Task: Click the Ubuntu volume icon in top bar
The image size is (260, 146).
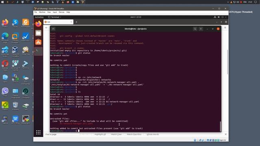Action: pos(219,17)
